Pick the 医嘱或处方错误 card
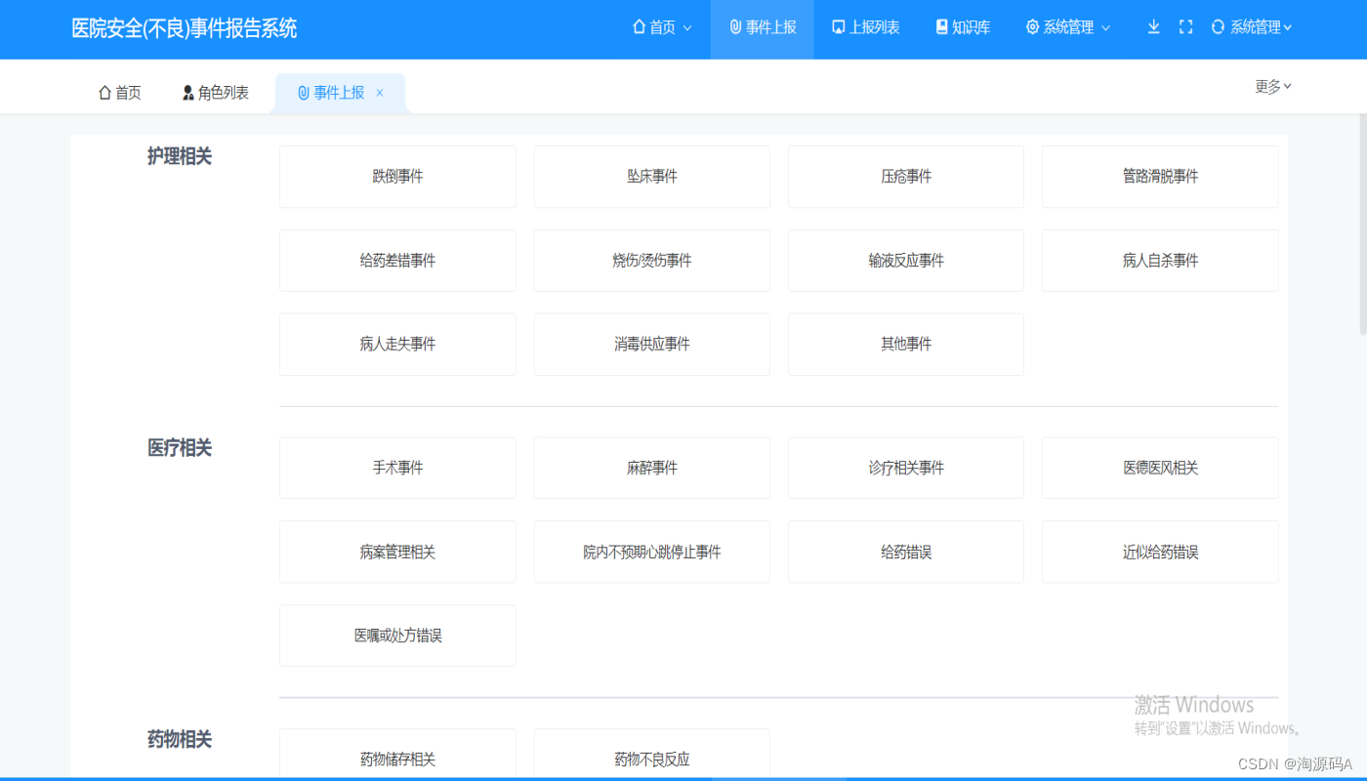This screenshot has width=1367, height=781. click(397, 636)
